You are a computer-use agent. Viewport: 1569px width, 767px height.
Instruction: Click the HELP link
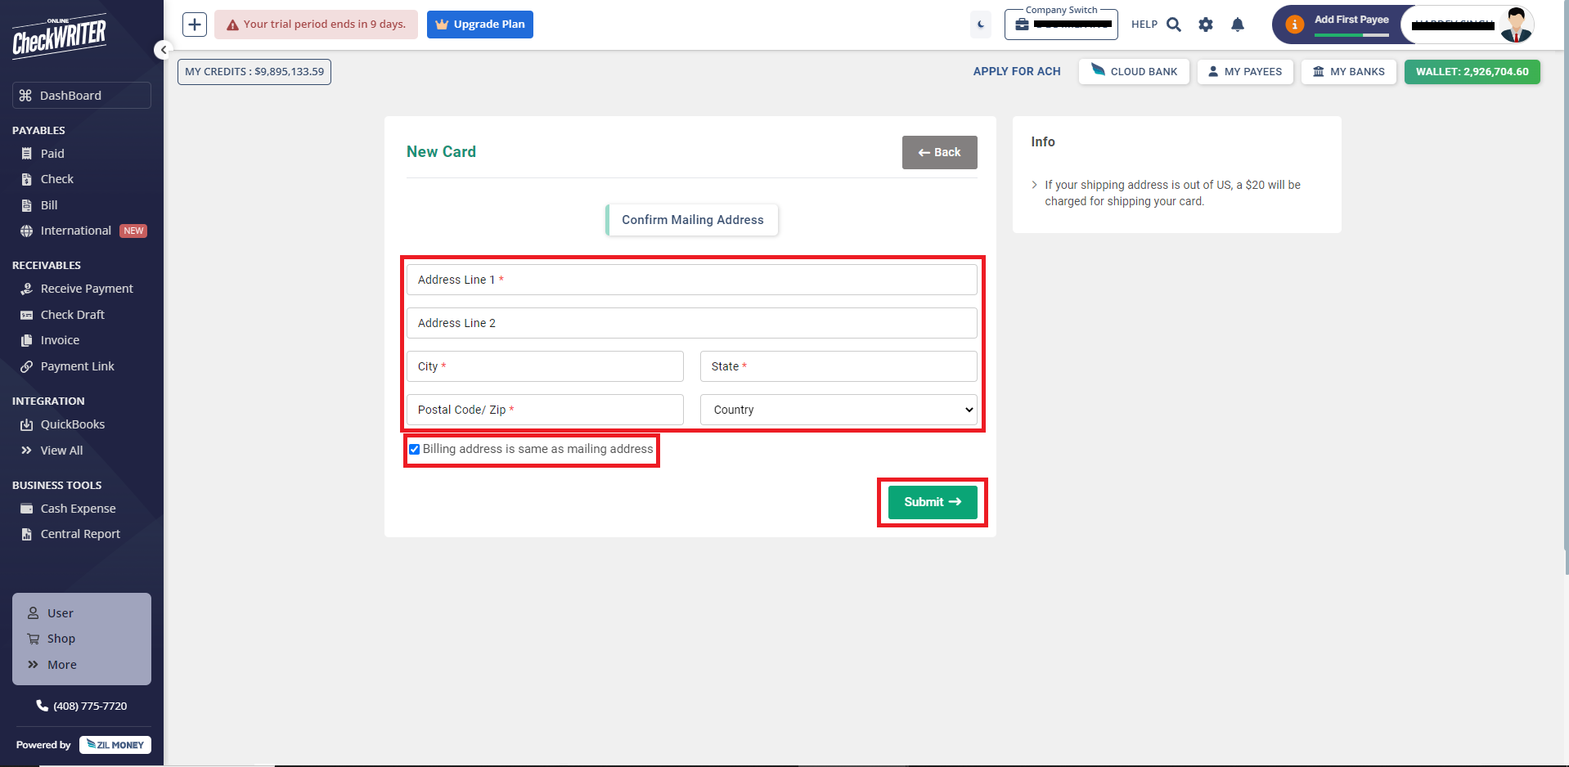(1144, 25)
